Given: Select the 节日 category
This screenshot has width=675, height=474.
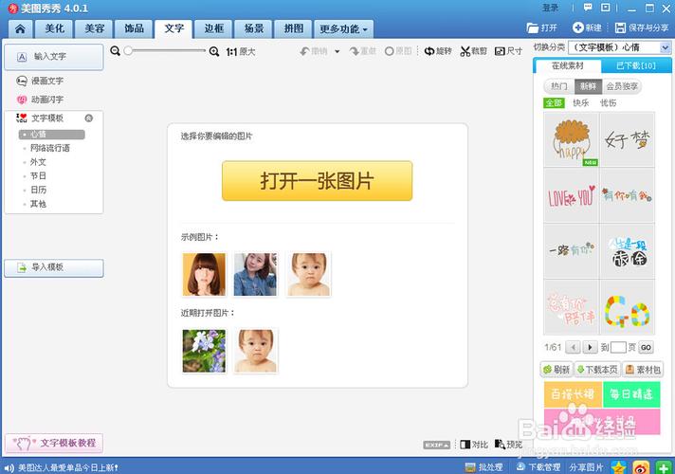Looking at the screenshot, I should 38,175.
